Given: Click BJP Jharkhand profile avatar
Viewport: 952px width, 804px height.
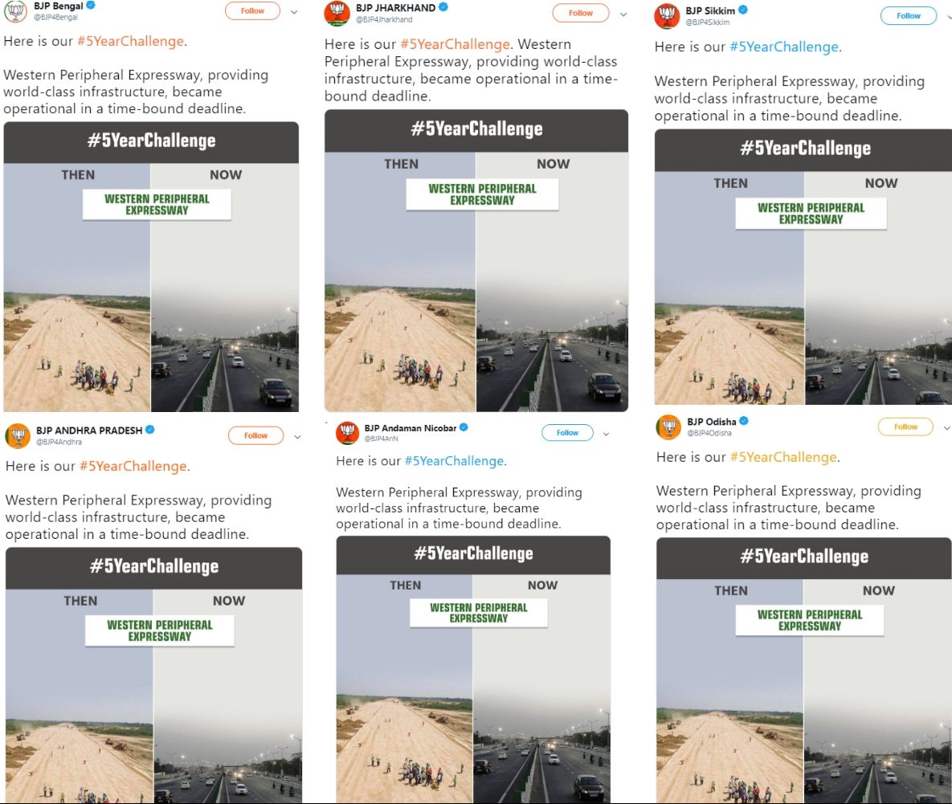Looking at the screenshot, I should pyautogui.click(x=337, y=14).
